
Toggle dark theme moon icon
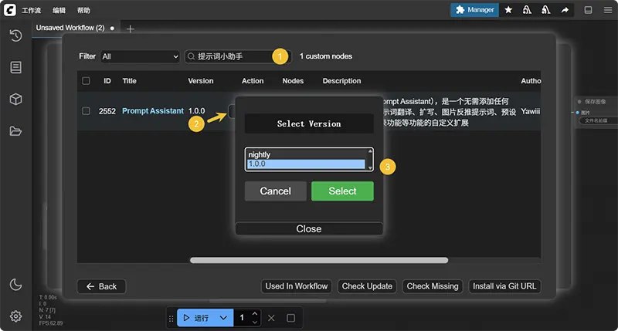pyautogui.click(x=15, y=284)
